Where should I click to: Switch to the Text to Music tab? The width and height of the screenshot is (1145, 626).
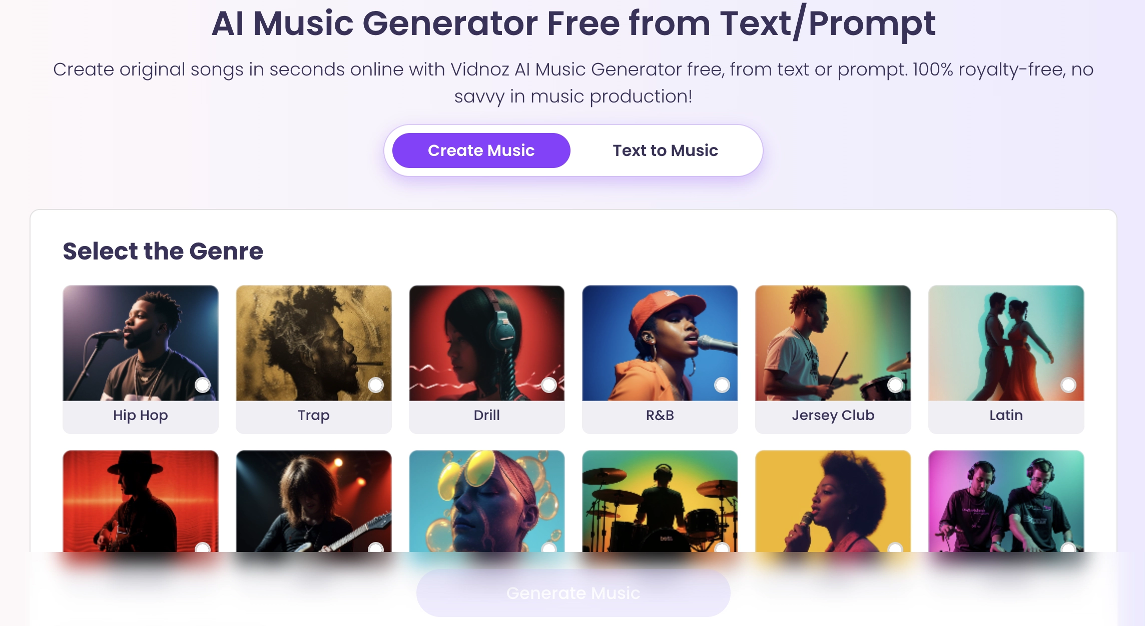(x=665, y=150)
